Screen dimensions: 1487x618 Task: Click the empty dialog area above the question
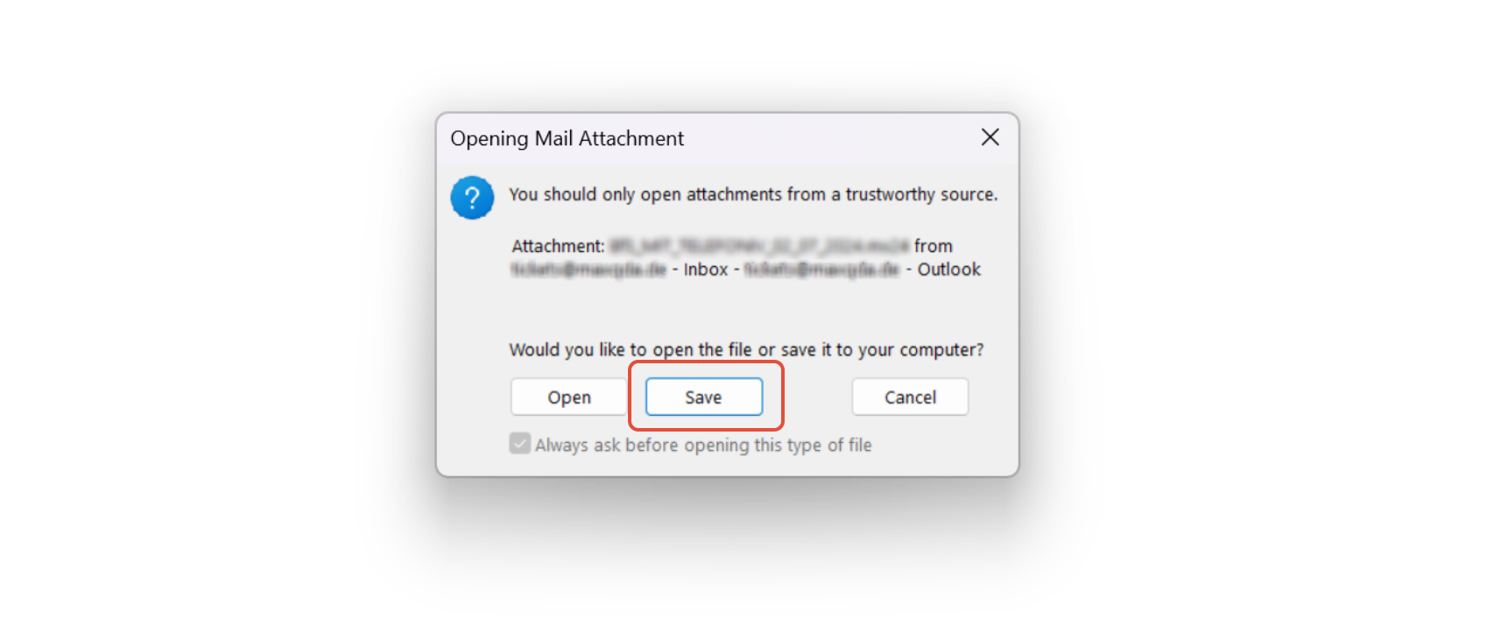[x=753, y=311]
